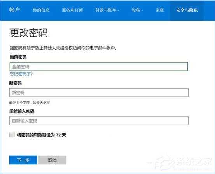Focus the 新密码 input field
Viewport: 215px width, 174px height.
(99, 92)
